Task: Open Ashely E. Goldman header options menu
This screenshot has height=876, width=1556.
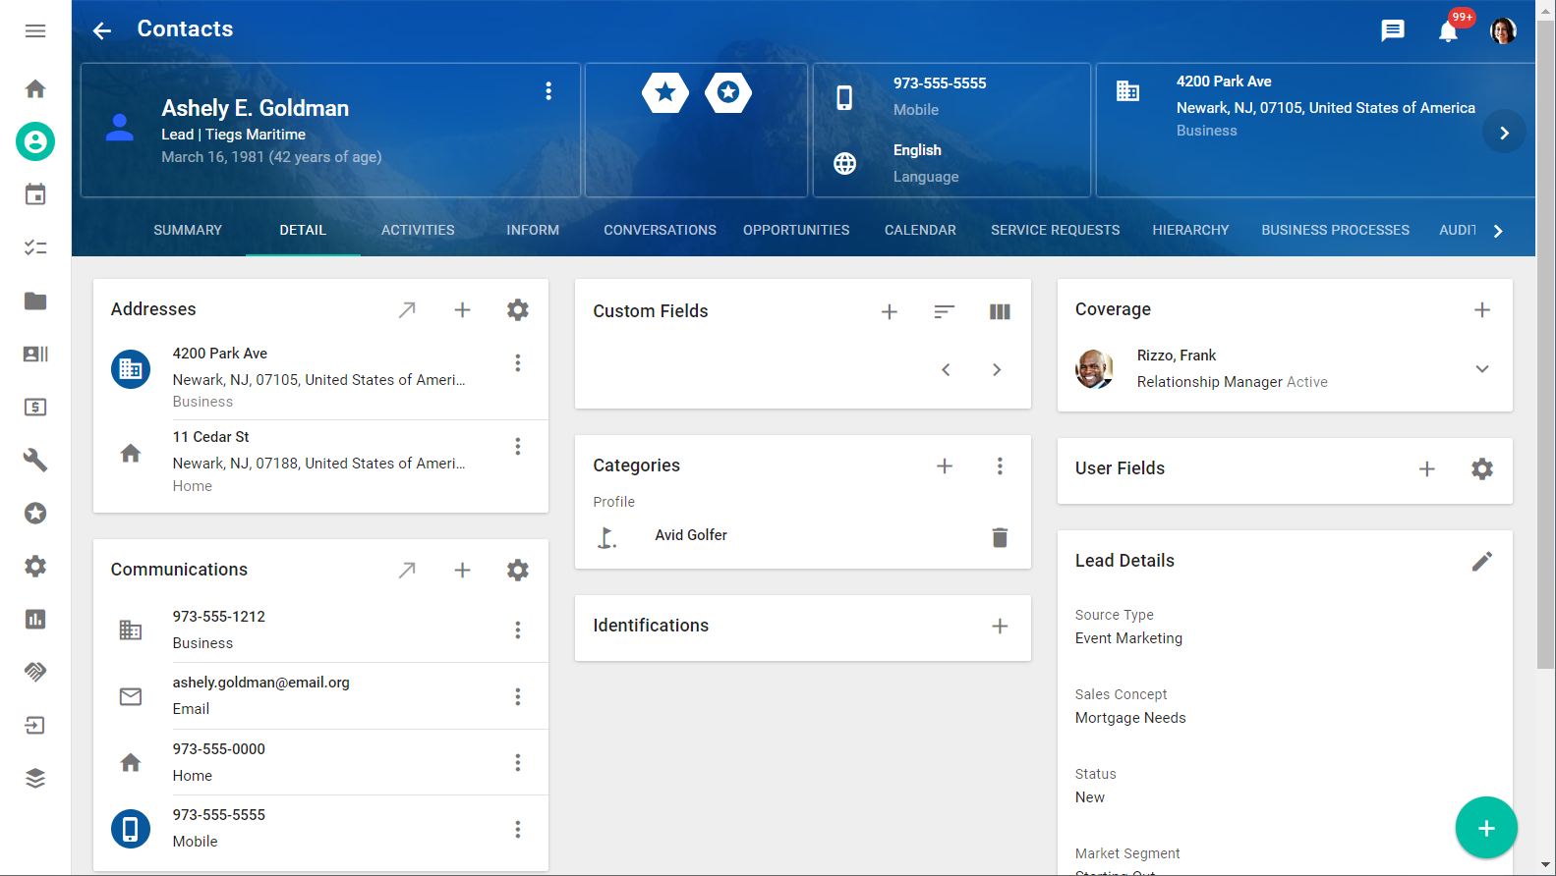Action: [x=548, y=91]
